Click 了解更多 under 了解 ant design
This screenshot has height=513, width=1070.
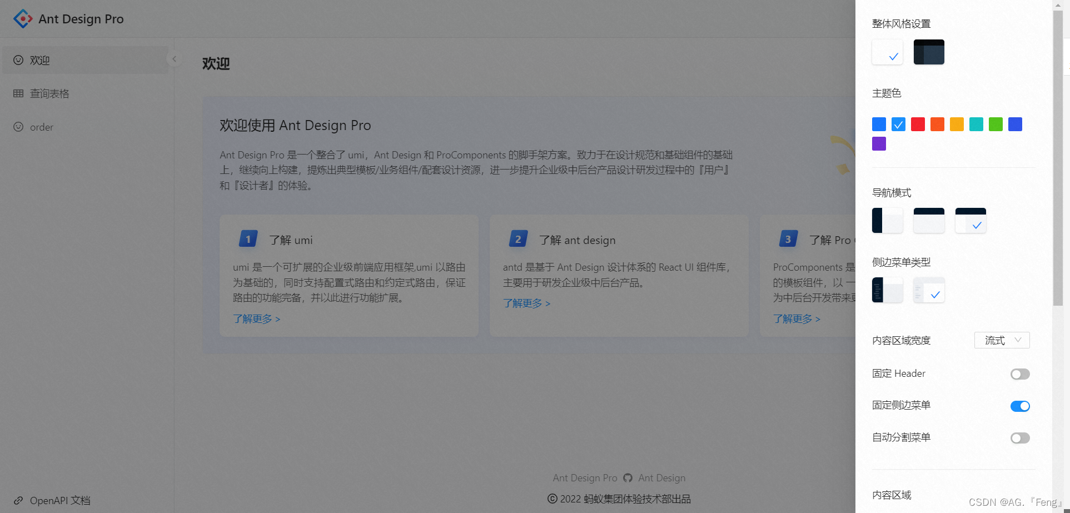[526, 303]
